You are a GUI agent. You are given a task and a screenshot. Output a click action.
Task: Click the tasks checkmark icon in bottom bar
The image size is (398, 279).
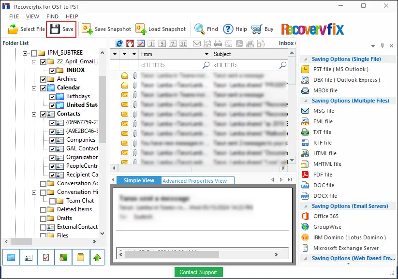46,257
